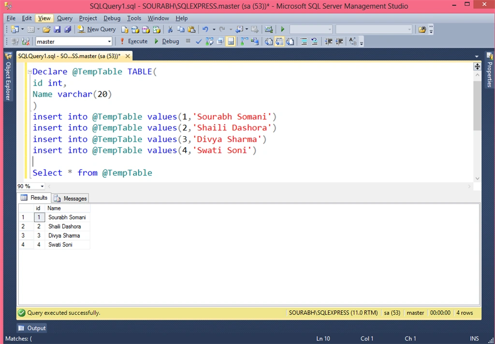
Task: Toggle Results to Text mode
Action: pos(269,42)
